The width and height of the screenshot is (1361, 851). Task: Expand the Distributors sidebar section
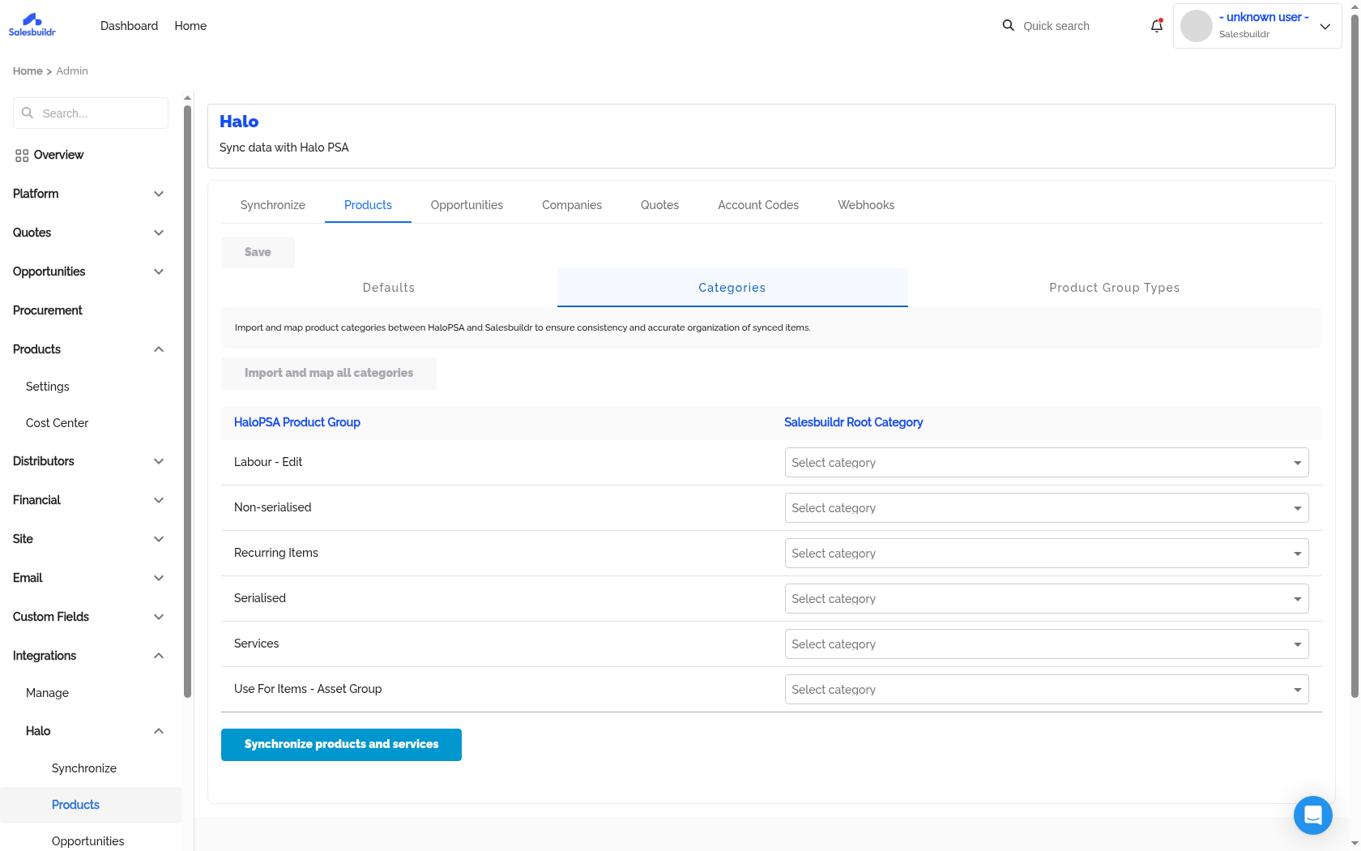coord(159,461)
